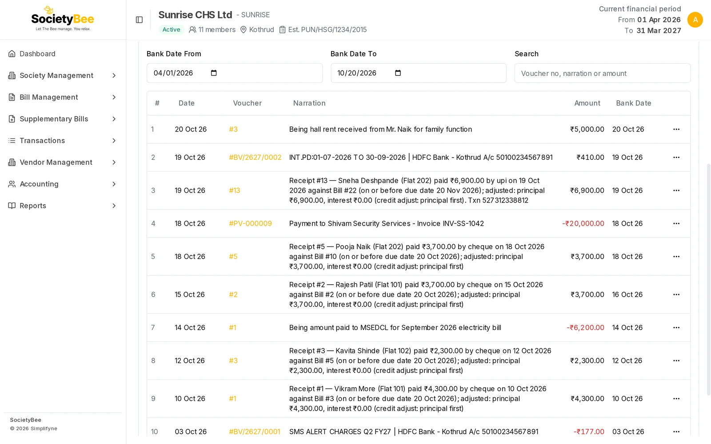Image resolution: width=711 pixels, height=444 pixels.
Task: Open actions menu for Kavita Shinde receipt
Action: pyautogui.click(x=676, y=361)
